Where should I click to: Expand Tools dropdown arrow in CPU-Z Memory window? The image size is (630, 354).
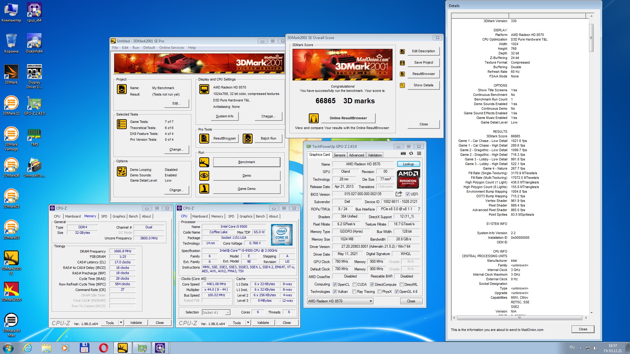pyautogui.click(x=121, y=323)
